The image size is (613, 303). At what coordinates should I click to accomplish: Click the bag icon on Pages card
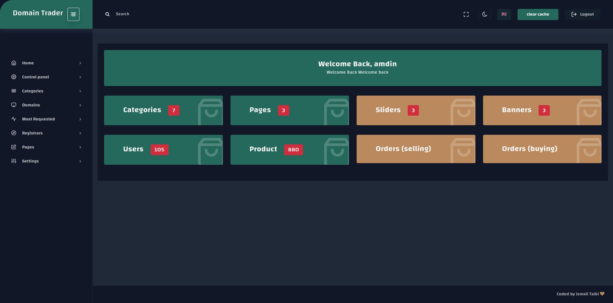click(337, 112)
